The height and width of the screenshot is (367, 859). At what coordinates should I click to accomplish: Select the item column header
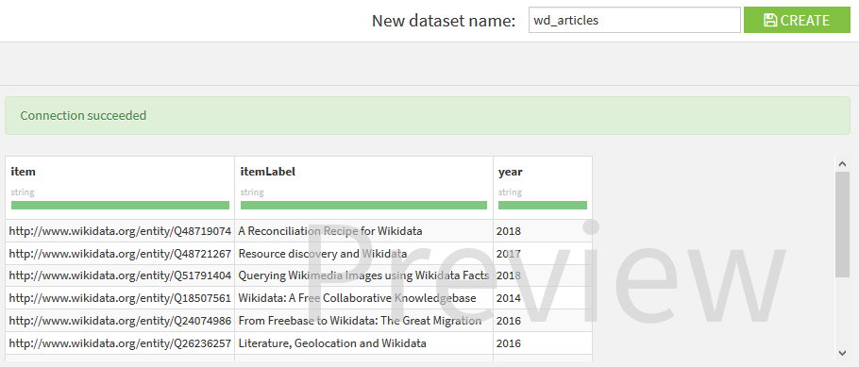coord(120,188)
